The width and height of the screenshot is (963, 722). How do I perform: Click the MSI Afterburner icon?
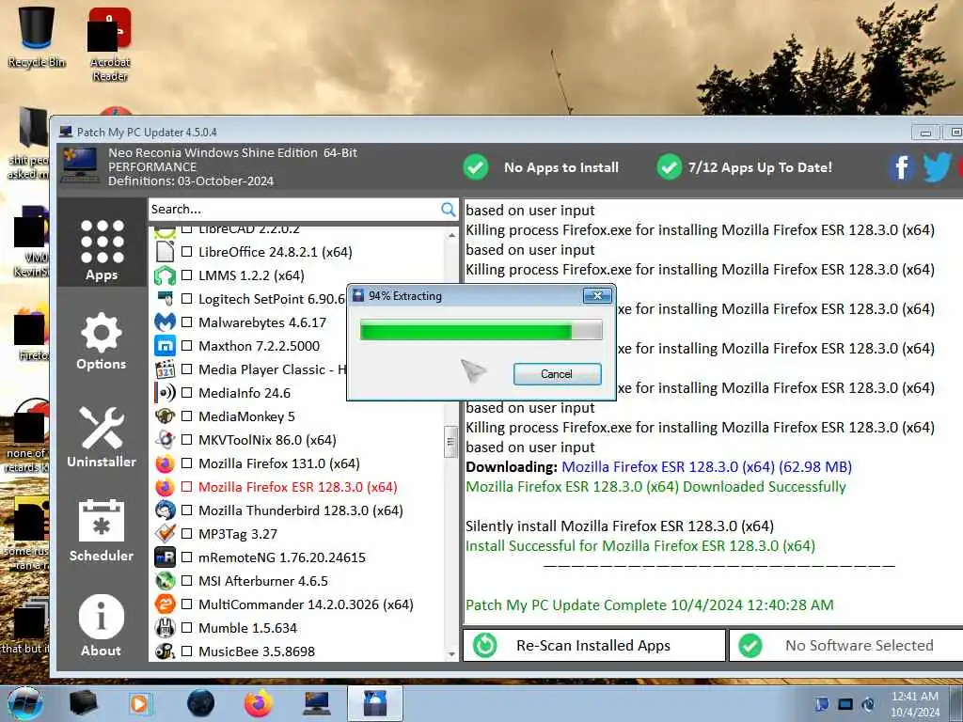point(165,581)
